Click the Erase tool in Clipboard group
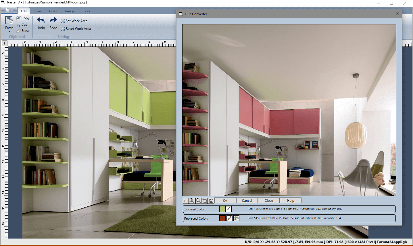413x246 pixels. coord(23,31)
